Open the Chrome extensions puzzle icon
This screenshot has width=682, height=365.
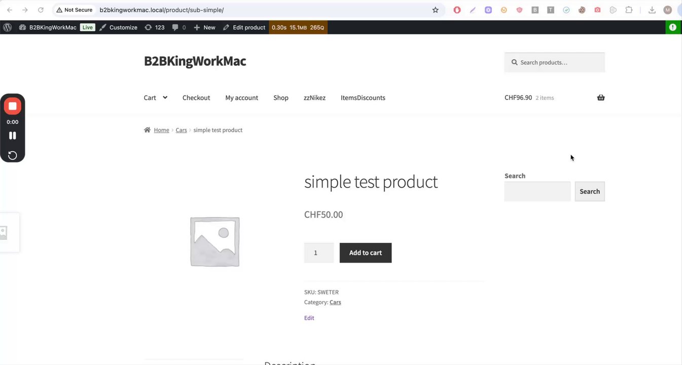(x=629, y=10)
